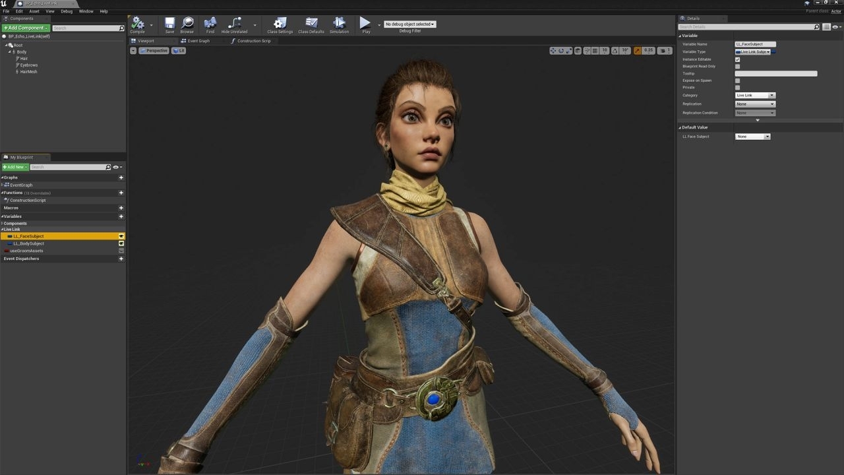This screenshot has height=475, width=844.
Task: Click the Variable Name field
Action: coord(756,44)
